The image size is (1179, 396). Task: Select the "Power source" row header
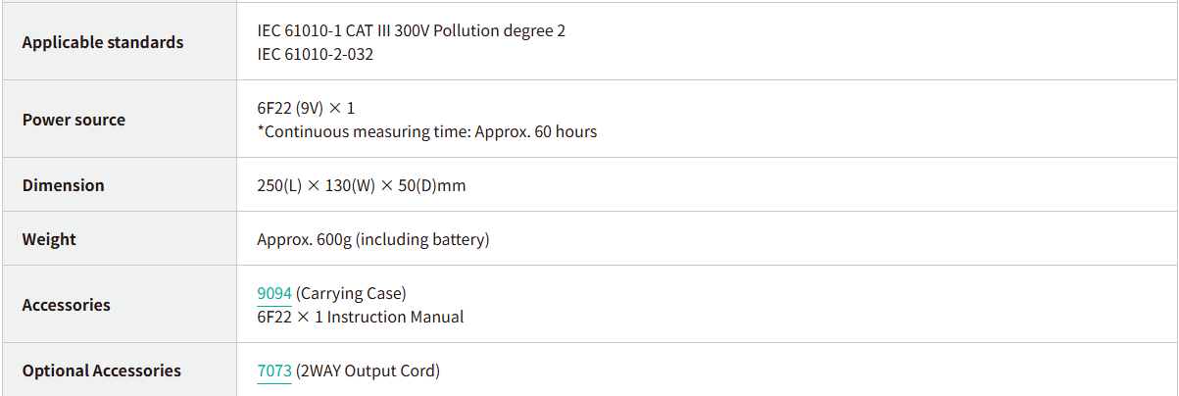click(x=74, y=120)
